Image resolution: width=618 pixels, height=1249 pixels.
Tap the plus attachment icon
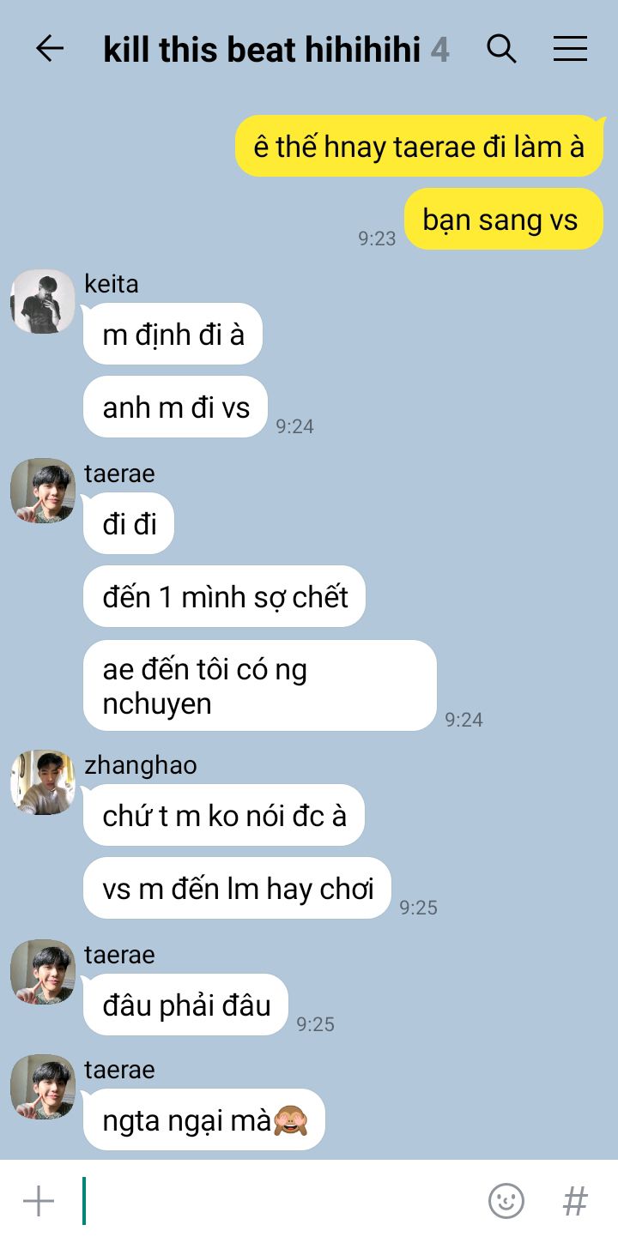pyautogui.click(x=39, y=1201)
